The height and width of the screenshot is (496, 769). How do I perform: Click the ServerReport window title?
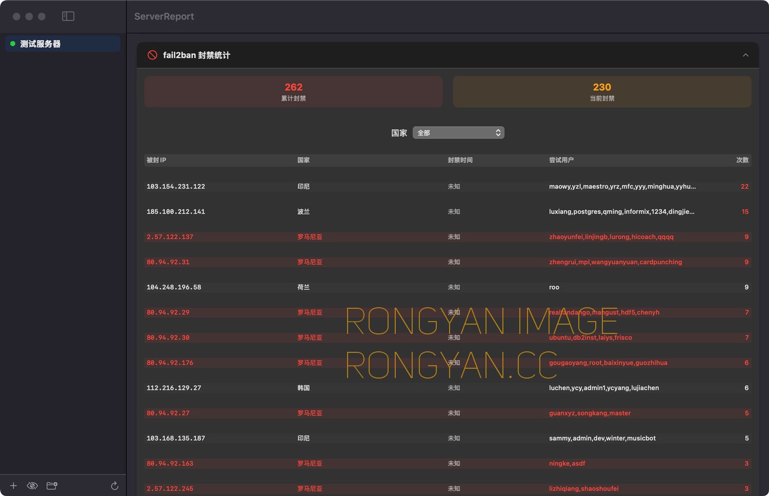tap(164, 16)
